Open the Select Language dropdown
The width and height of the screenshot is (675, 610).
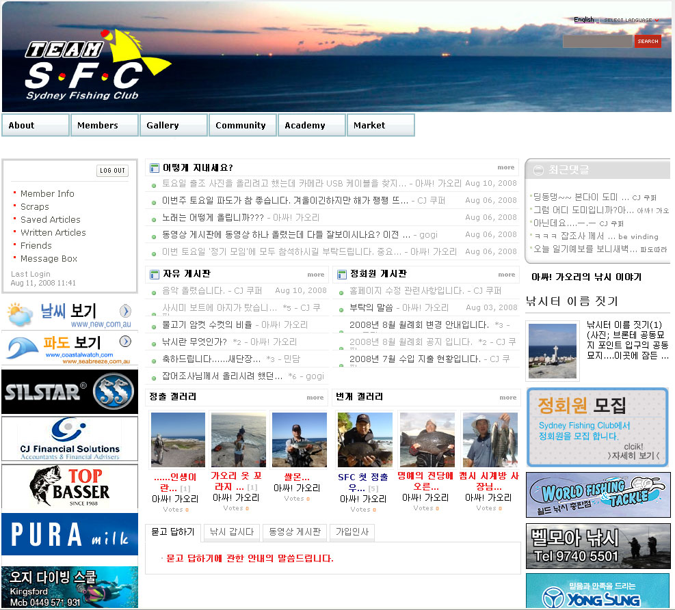pyautogui.click(x=631, y=20)
